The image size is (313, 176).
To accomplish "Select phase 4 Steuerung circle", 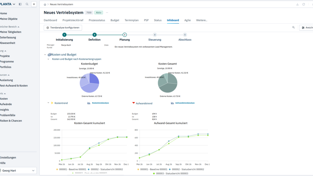I will tap(155, 35).
